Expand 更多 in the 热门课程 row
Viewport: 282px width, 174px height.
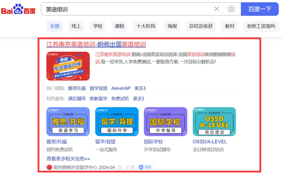coord(140,88)
